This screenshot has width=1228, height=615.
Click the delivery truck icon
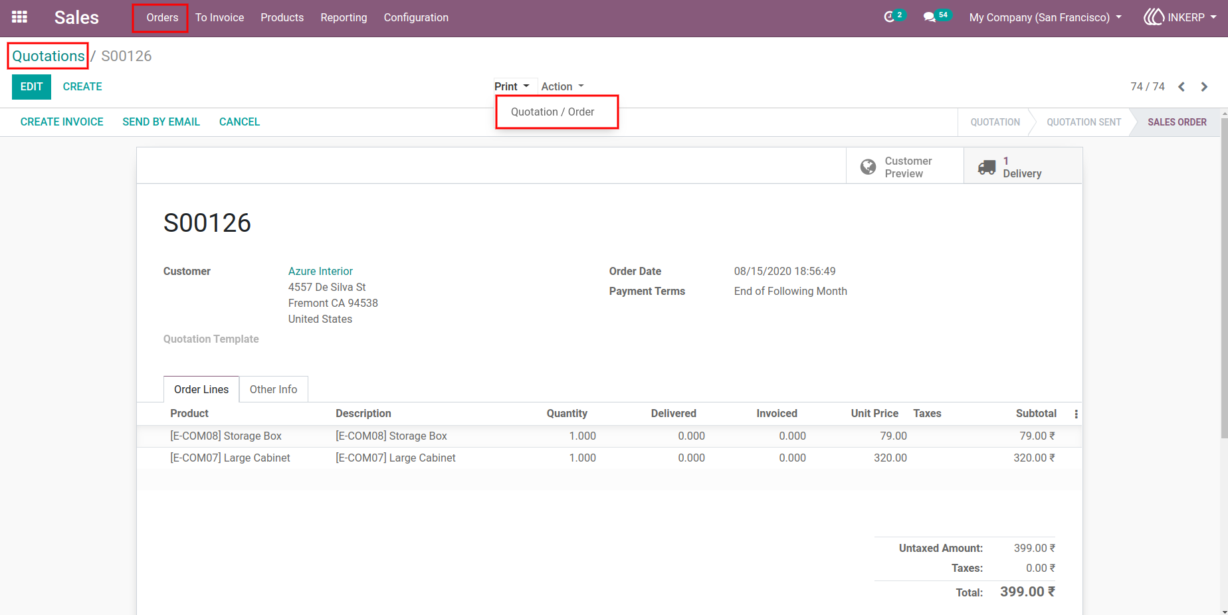tap(987, 167)
